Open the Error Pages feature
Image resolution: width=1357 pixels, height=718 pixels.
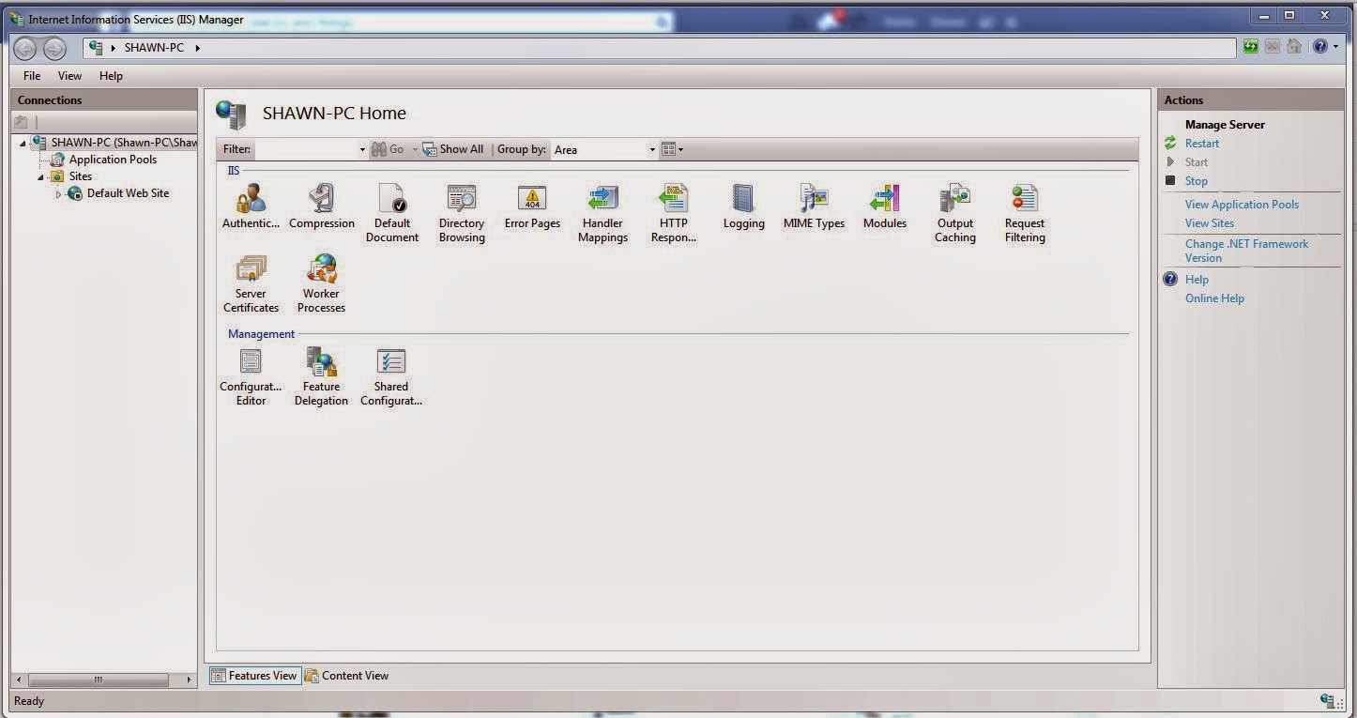[x=532, y=206]
